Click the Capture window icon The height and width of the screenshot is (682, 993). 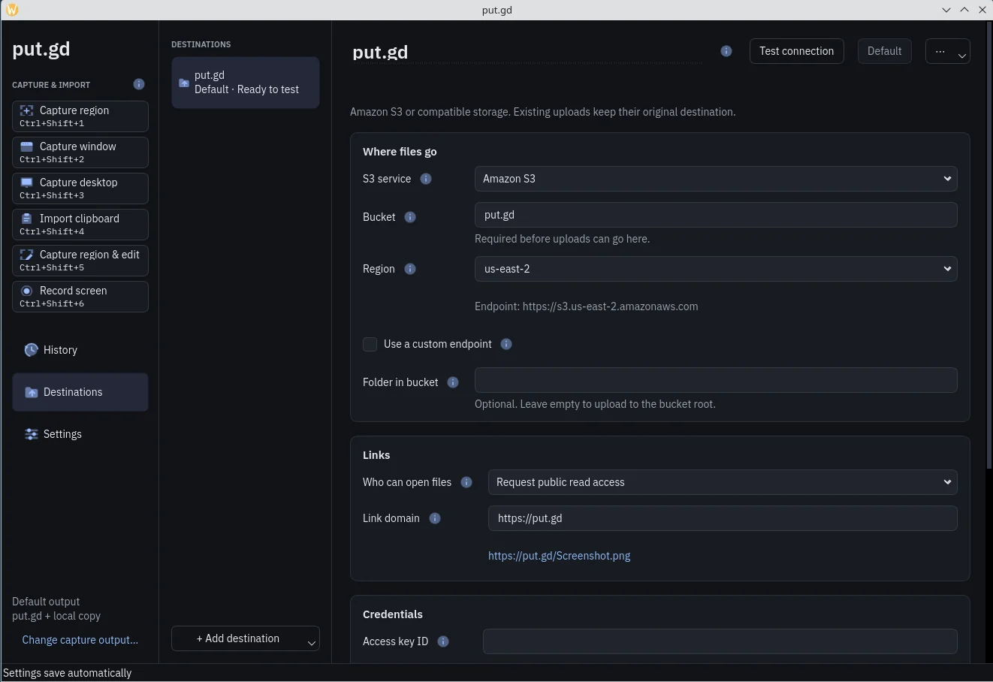click(26, 146)
